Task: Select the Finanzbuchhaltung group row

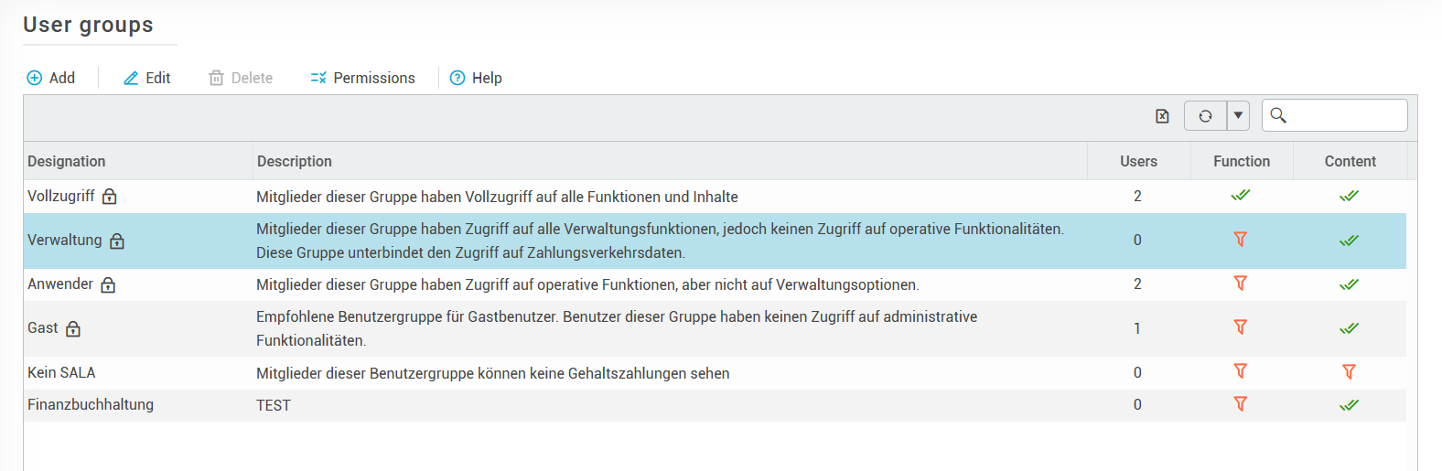Action: pyautogui.click(x=91, y=405)
